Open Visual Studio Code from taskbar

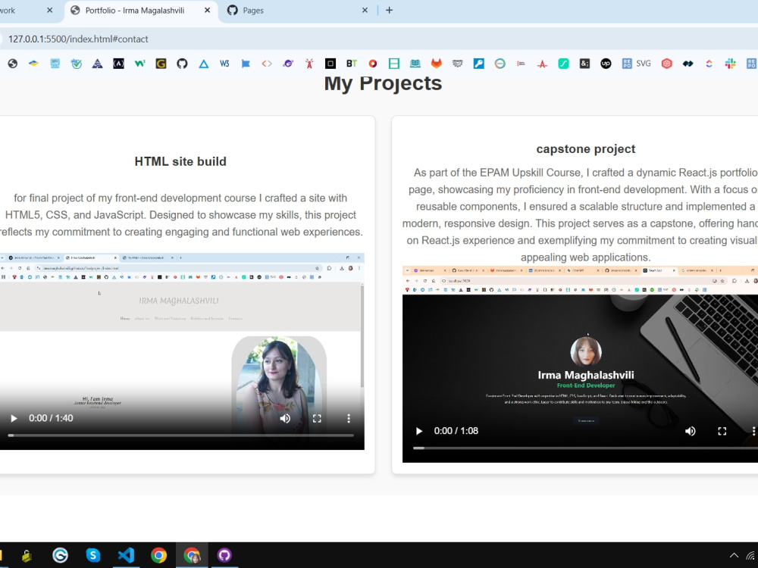tap(126, 555)
